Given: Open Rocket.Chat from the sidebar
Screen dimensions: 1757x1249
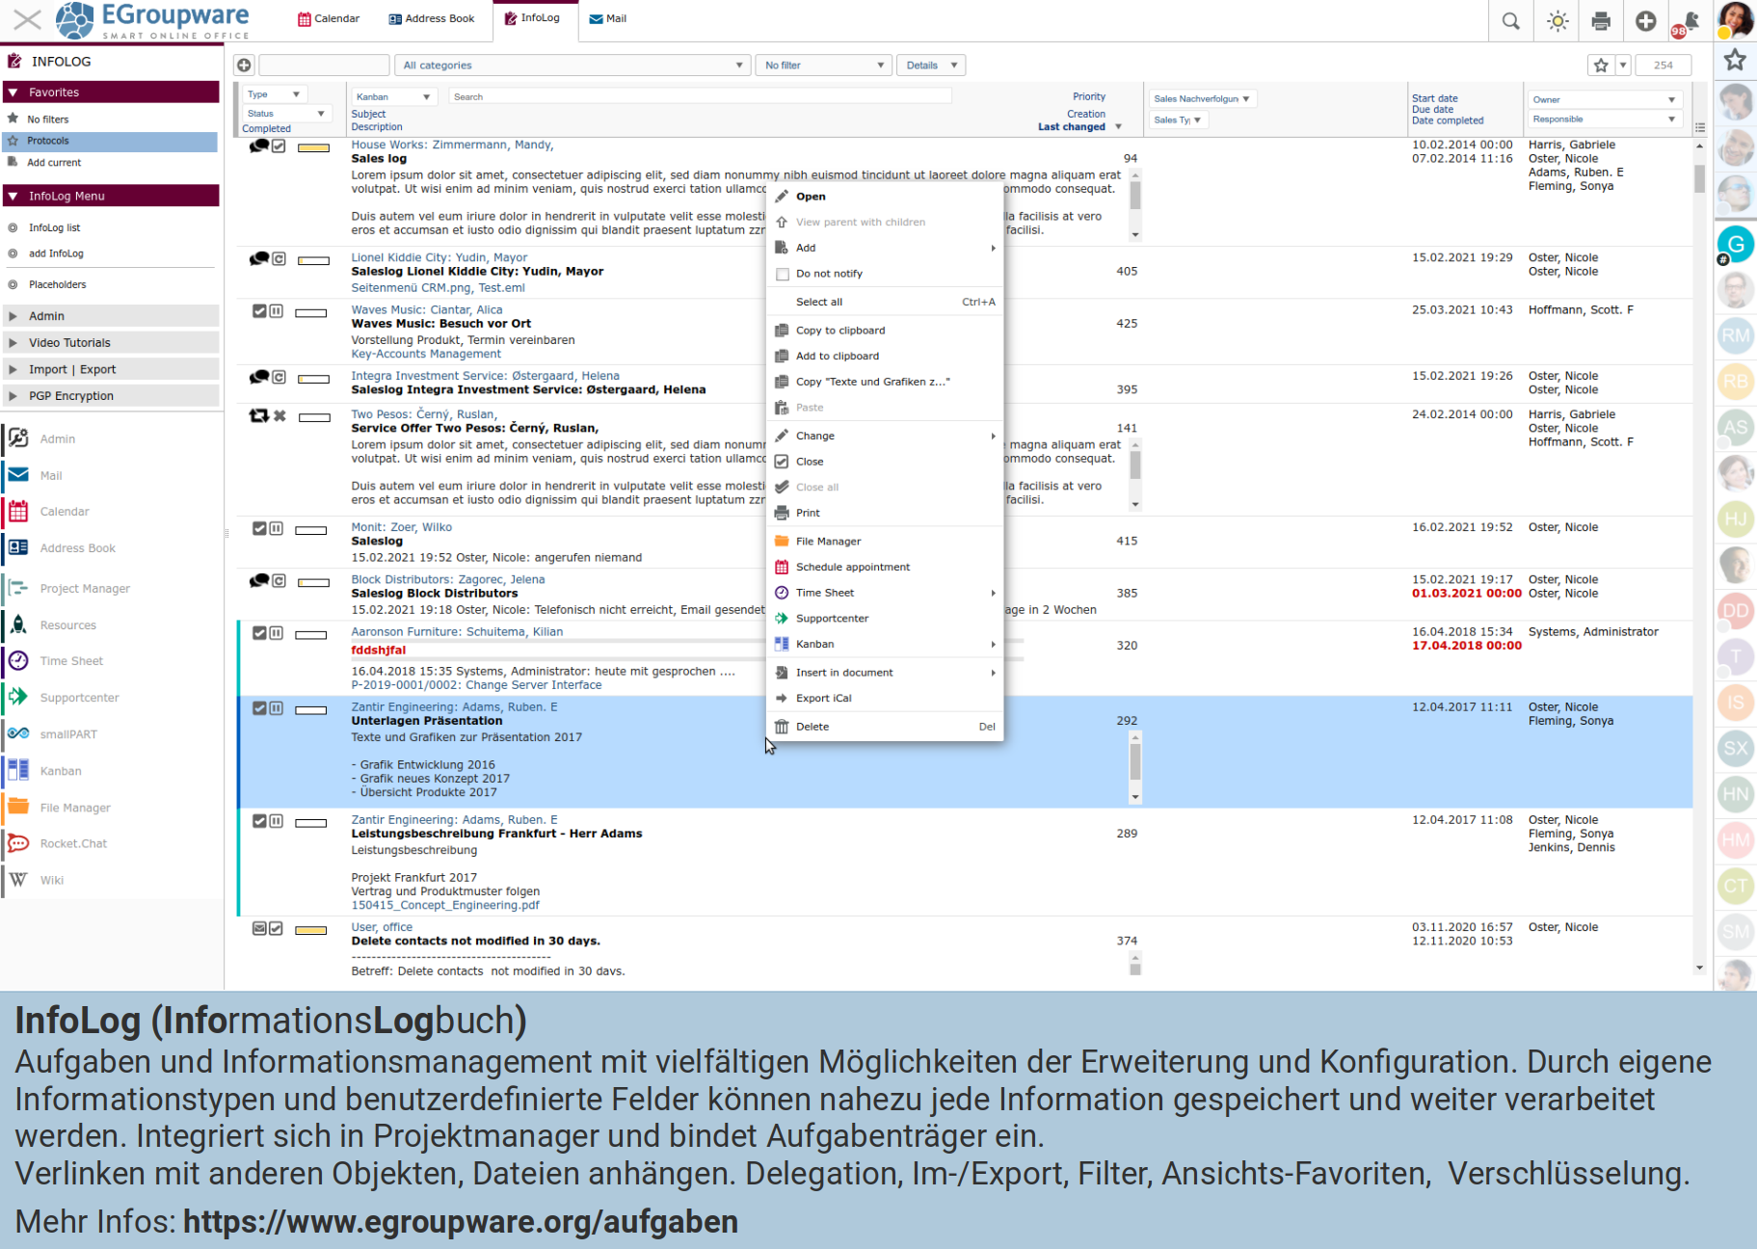Looking at the screenshot, I should point(73,843).
